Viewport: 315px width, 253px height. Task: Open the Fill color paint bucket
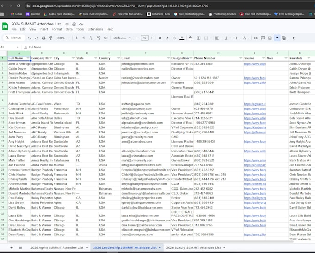point(191,38)
